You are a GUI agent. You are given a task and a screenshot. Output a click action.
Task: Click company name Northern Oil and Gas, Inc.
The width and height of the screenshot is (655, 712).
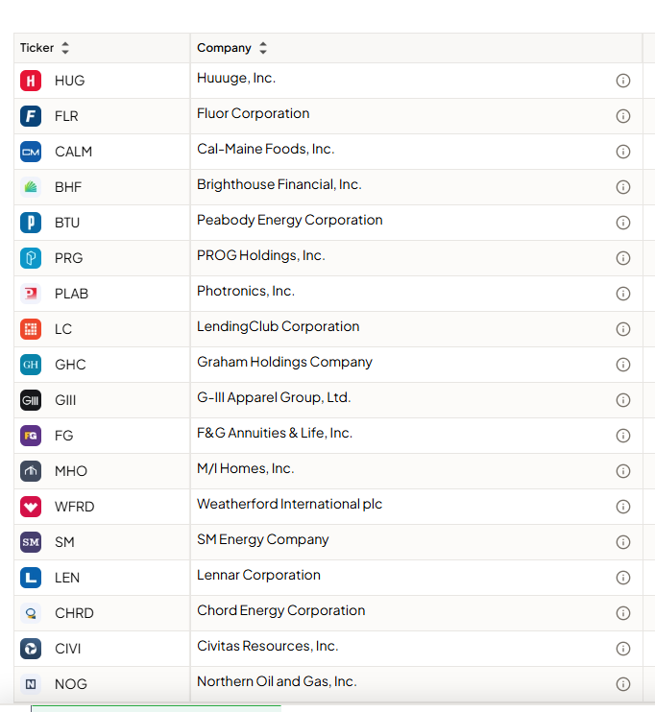(277, 681)
